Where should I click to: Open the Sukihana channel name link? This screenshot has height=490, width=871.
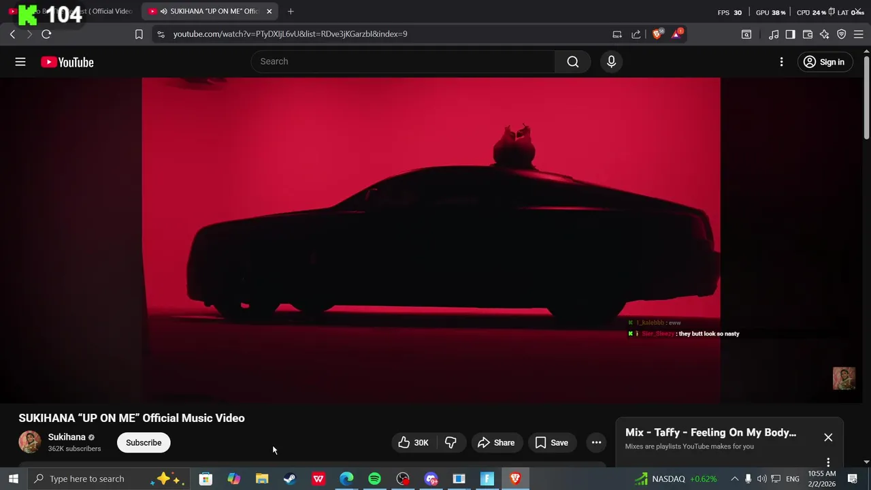pyautogui.click(x=67, y=437)
